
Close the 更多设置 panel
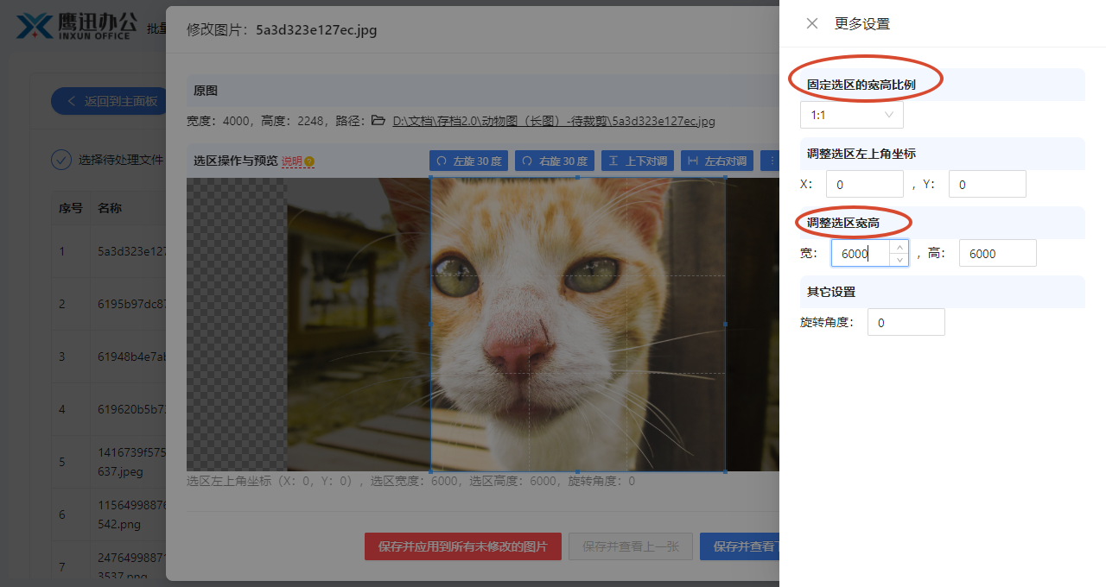pyautogui.click(x=812, y=23)
